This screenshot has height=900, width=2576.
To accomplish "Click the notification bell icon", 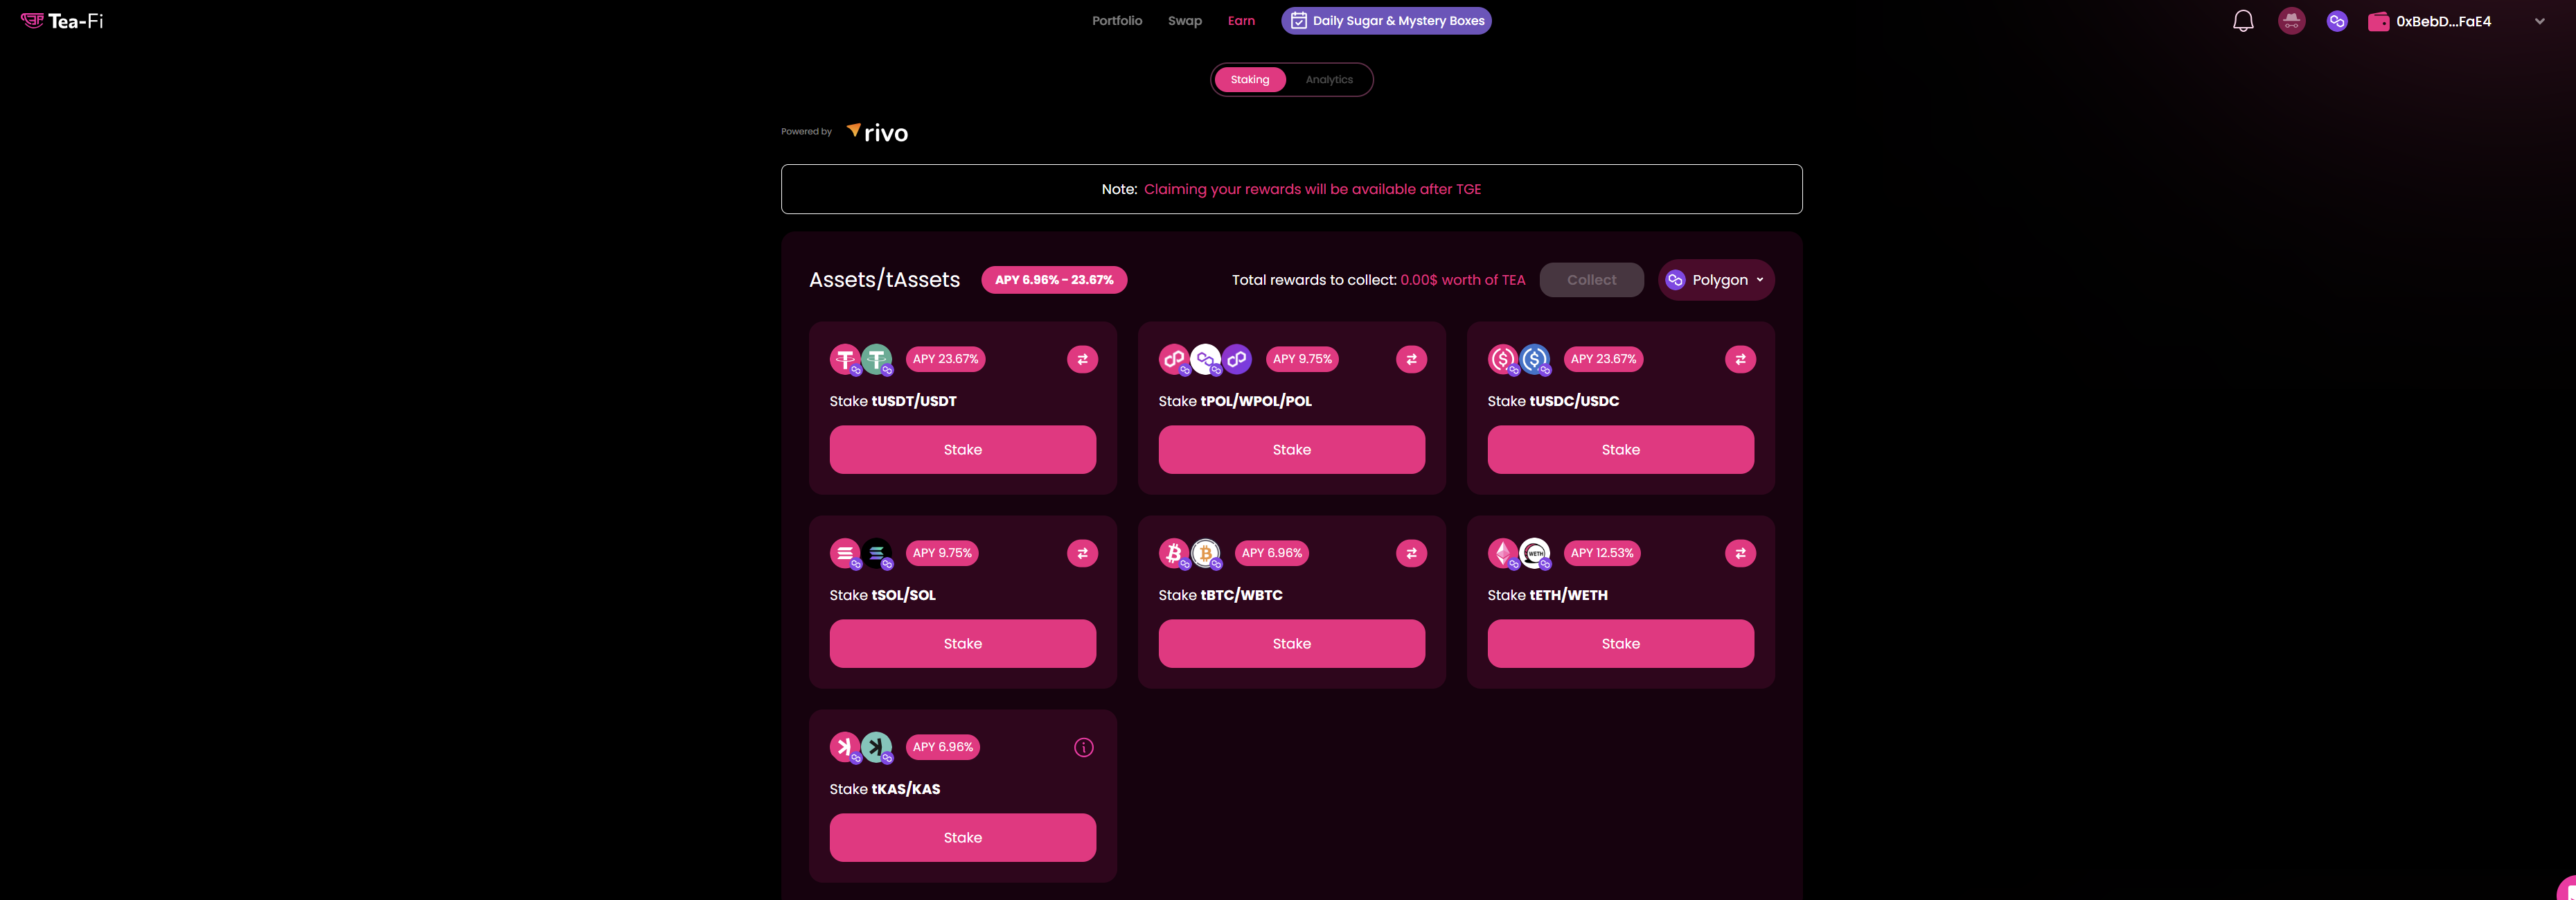I will (2243, 21).
